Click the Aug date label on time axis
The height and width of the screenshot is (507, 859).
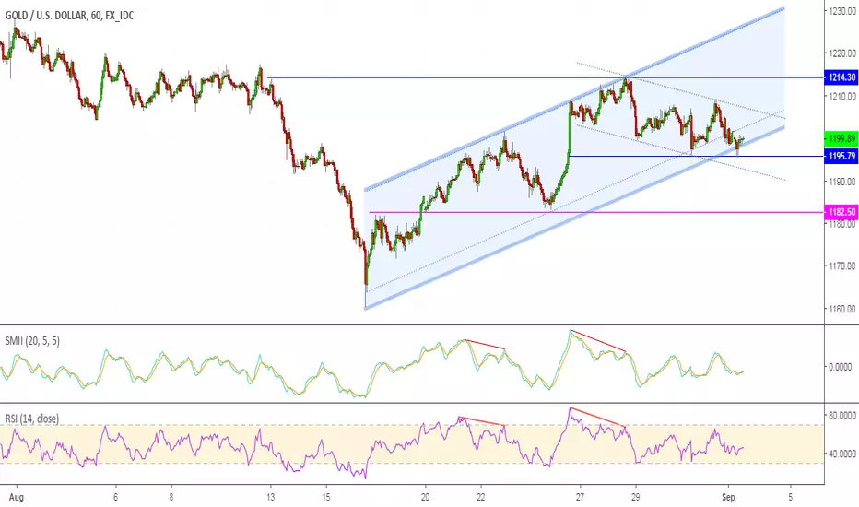pos(17,497)
